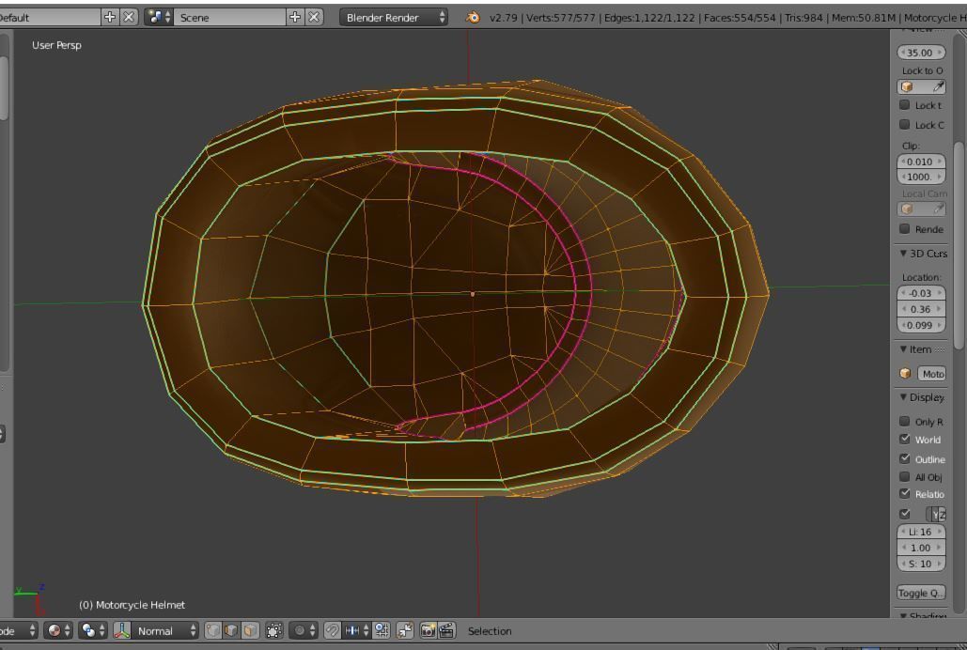This screenshot has height=650, width=967.
Task: Enable the Only Render checkbox
Action: pyautogui.click(x=905, y=422)
